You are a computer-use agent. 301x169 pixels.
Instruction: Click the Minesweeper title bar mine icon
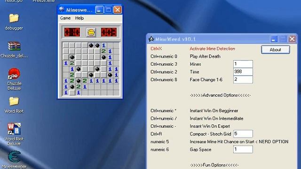tap(62, 9)
